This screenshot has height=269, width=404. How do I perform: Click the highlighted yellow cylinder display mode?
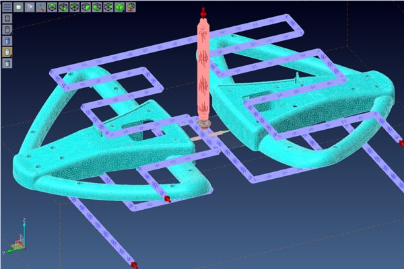tap(7, 52)
